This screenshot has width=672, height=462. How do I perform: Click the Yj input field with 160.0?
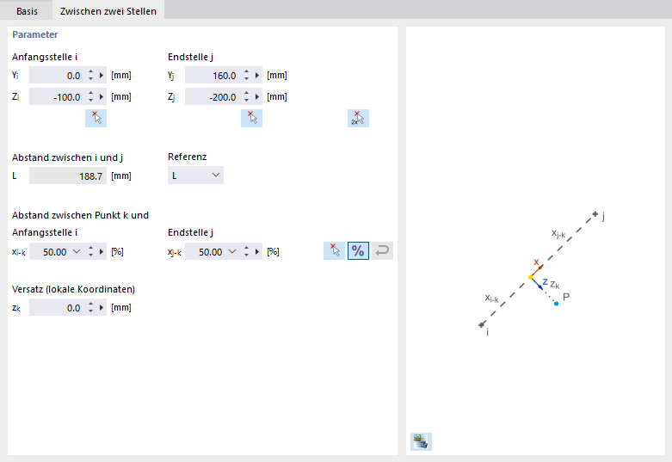tap(213, 76)
